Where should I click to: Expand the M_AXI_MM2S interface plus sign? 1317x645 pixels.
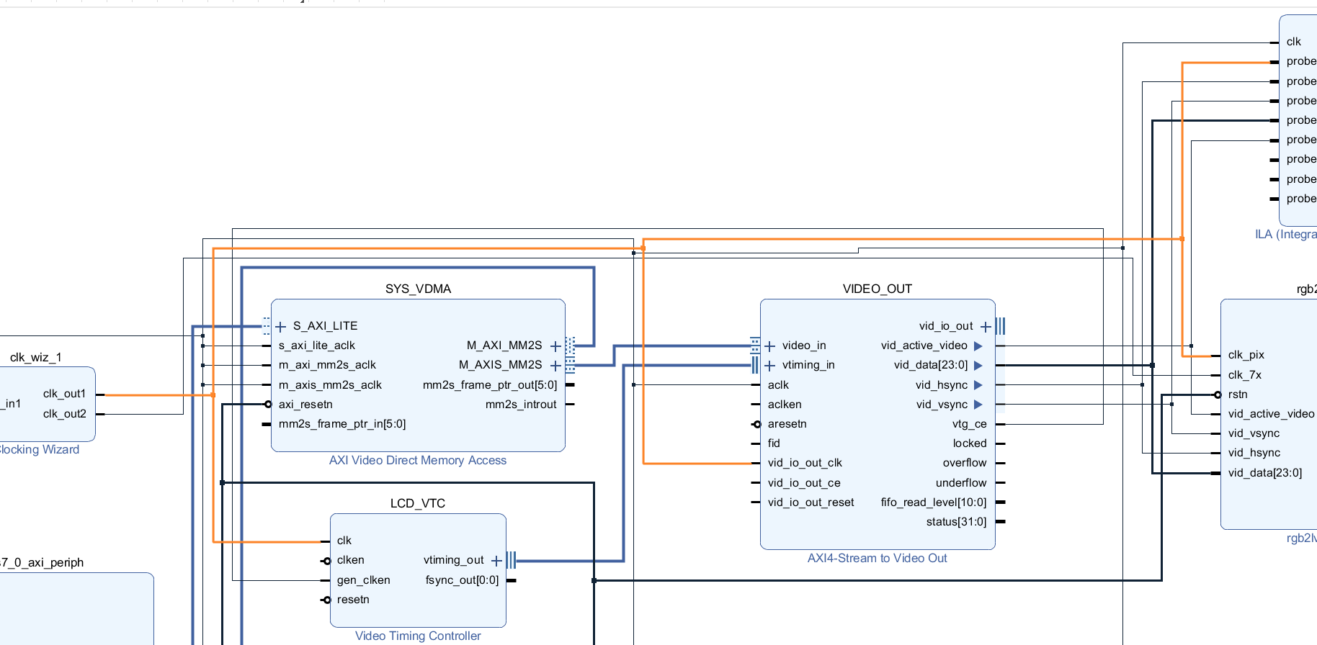click(x=555, y=346)
